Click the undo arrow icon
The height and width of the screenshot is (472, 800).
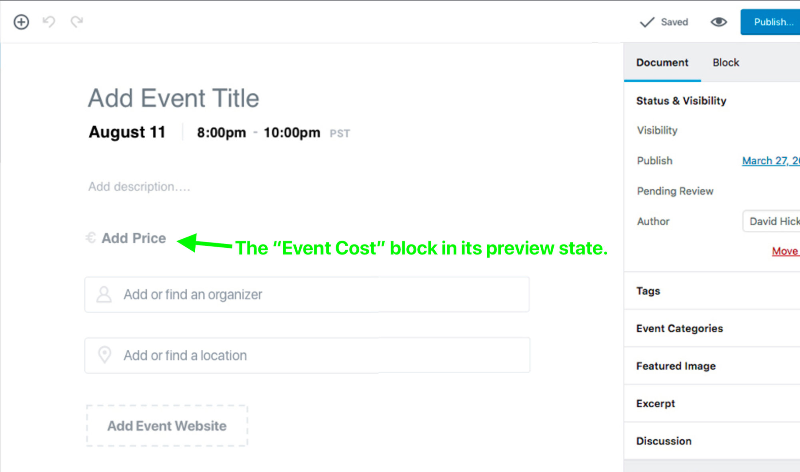point(49,22)
